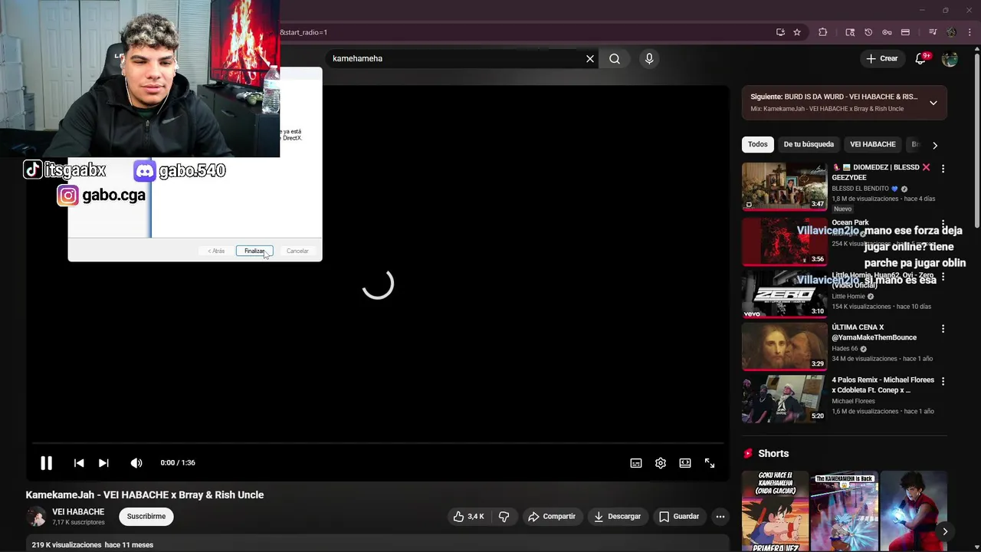Open ÚLTIMA CENA X video title

874,332
